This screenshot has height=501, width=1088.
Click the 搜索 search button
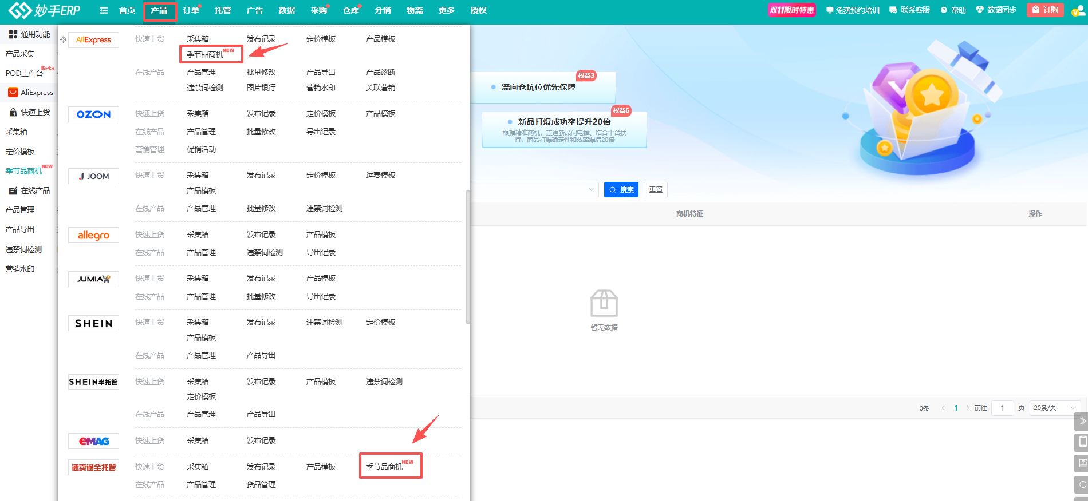[x=621, y=190]
